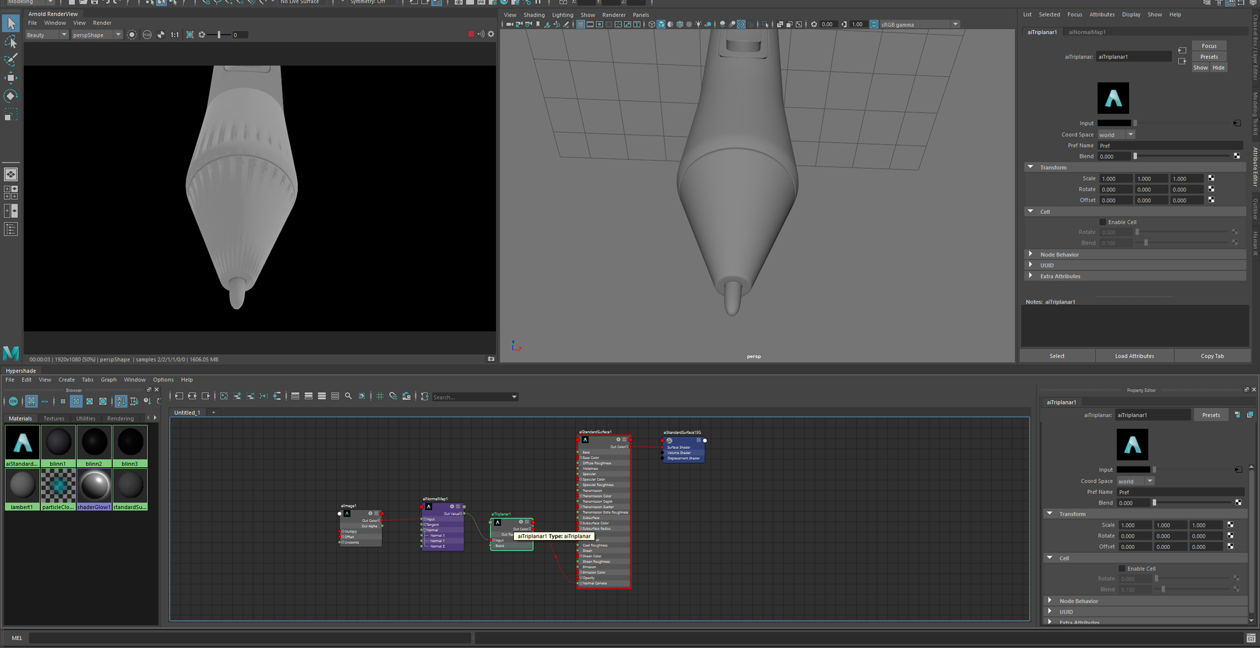Image resolution: width=1260 pixels, height=648 pixels.
Task: Click Hypershade magnifier search icon
Action: [x=349, y=397]
